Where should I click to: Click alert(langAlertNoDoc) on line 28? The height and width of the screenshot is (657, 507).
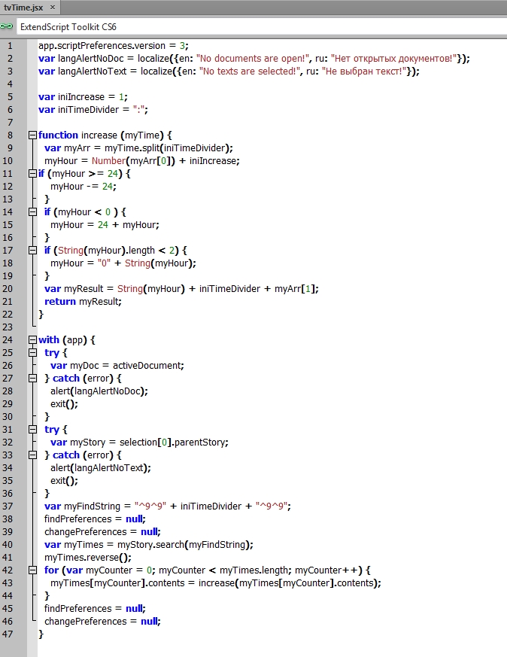(x=98, y=391)
